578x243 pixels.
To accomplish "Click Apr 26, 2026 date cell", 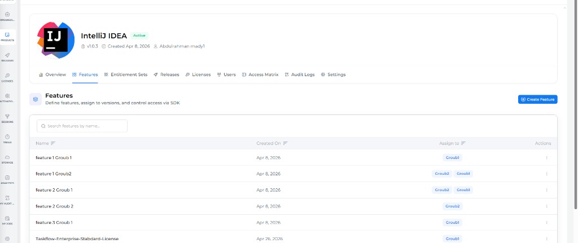I will [x=269, y=238].
